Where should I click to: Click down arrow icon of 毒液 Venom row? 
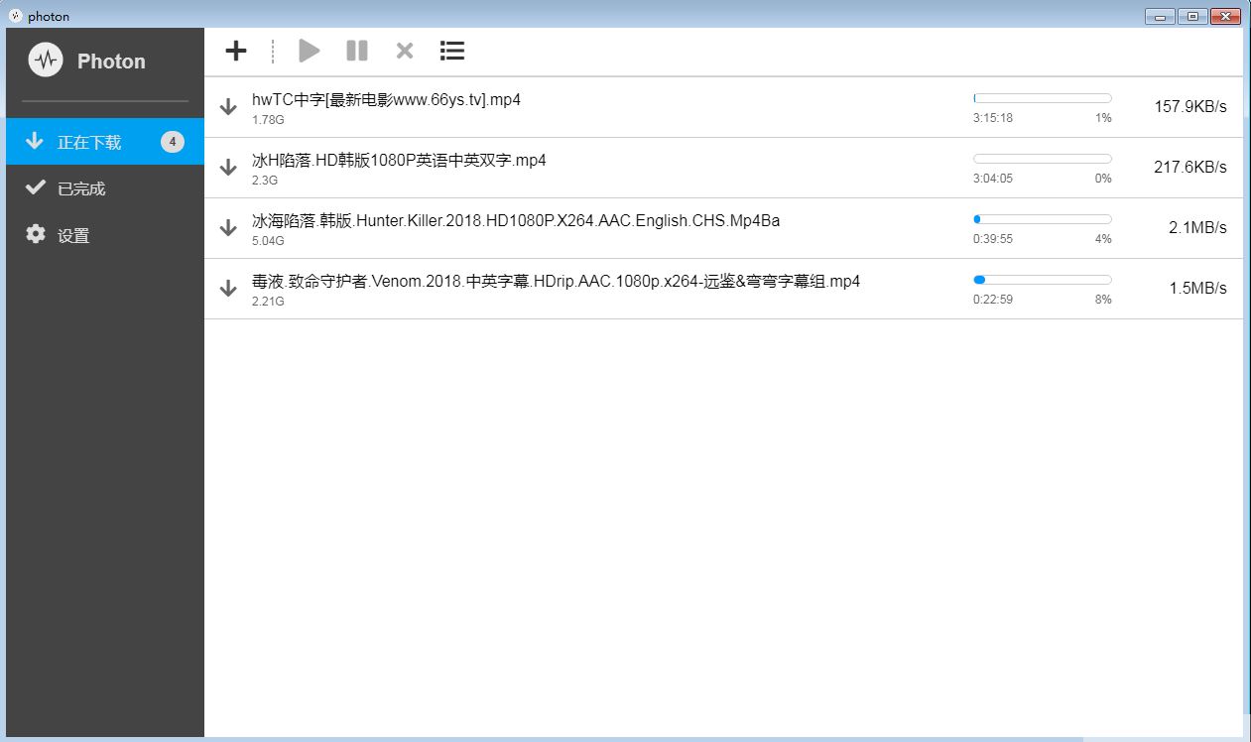[x=228, y=289]
